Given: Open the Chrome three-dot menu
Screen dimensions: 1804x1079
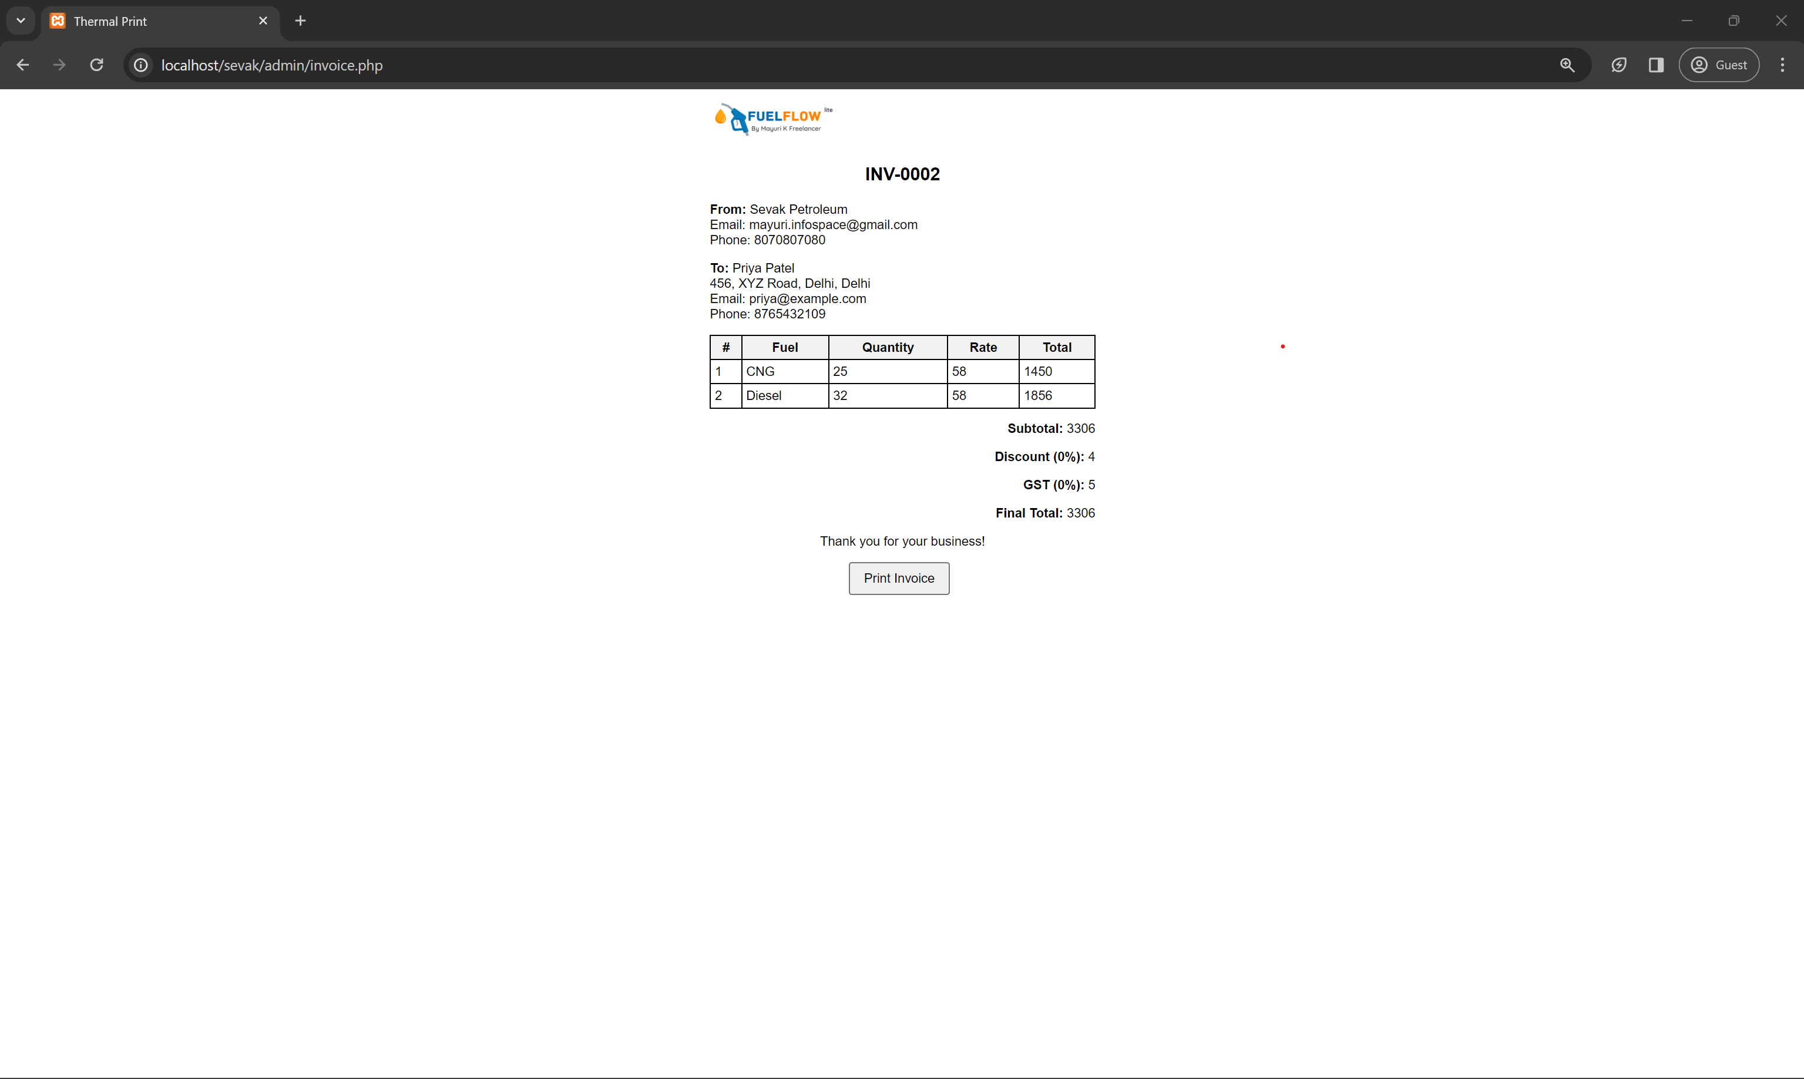Looking at the screenshot, I should (1782, 65).
